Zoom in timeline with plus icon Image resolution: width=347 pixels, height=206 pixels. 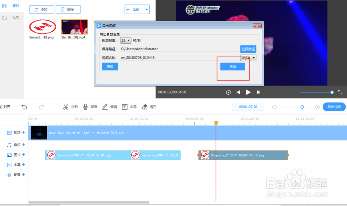pyautogui.click(x=318, y=107)
